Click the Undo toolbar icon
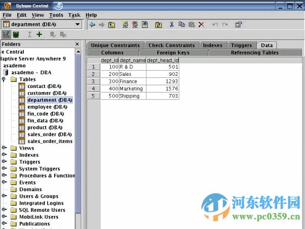 tap(215, 24)
